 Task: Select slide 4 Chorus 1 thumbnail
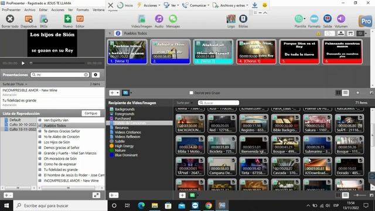coord(256,52)
